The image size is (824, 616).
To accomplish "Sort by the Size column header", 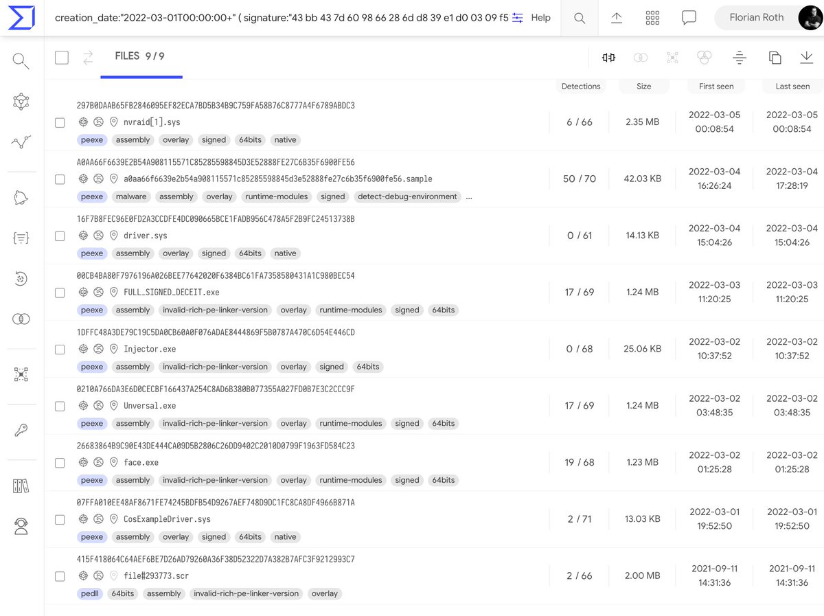I will [x=644, y=87].
